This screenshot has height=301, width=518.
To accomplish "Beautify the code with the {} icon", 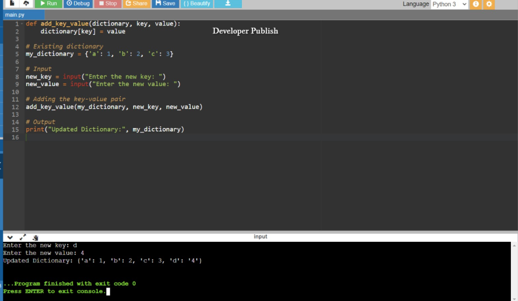I will [x=196, y=4].
